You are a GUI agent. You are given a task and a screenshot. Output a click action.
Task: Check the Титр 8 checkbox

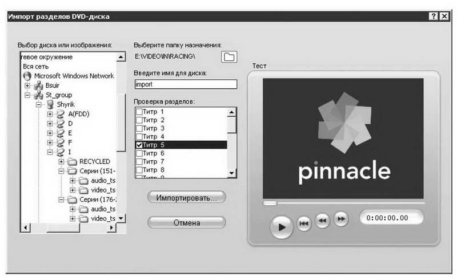pos(139,170)
